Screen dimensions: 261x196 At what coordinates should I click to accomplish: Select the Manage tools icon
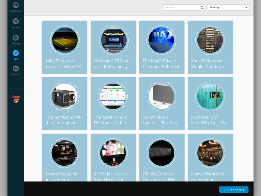[x=16, y=21]
